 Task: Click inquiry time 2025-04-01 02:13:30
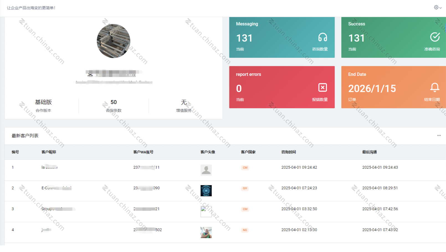(299, 230)
